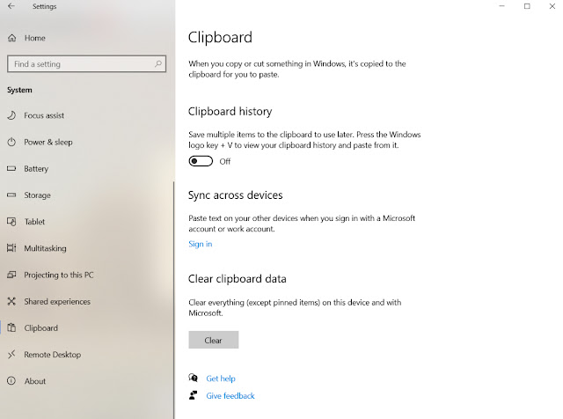Viewport: 563px width, 419px height.
Task: Click the Clipboard history heading
Action: (230, 112)
